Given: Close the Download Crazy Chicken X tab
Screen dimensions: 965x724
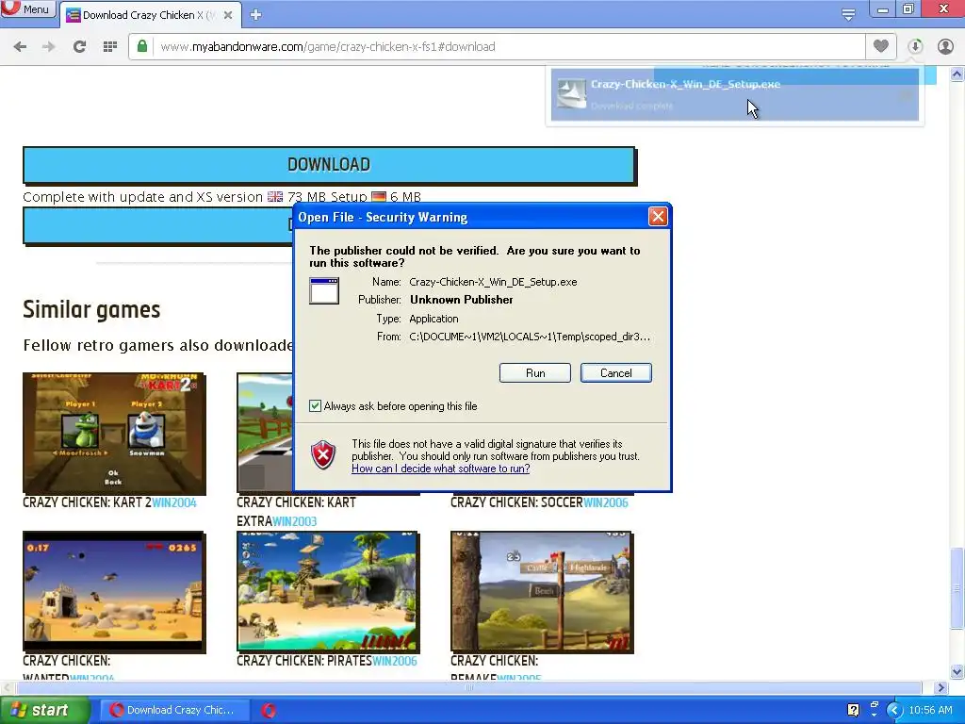Looking at the screenshot, I should 228,15.
